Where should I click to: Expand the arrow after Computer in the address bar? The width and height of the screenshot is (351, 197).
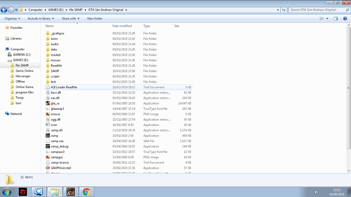45,10
